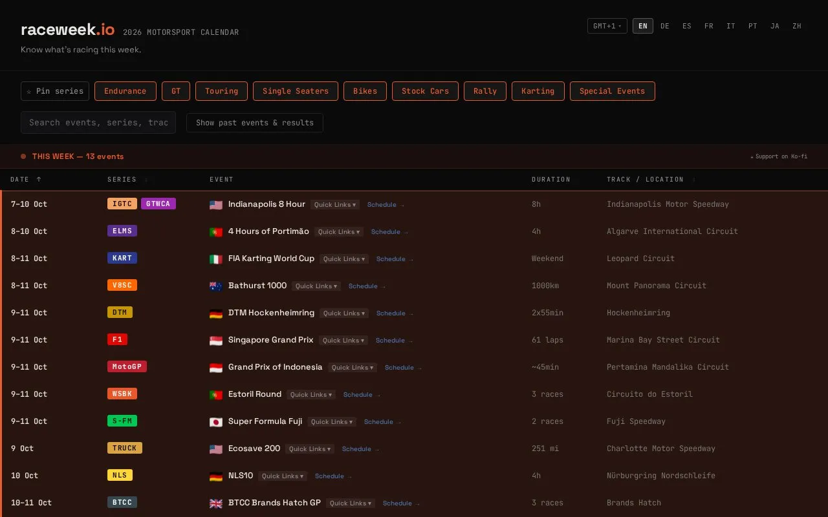This screenshot has width=828, height=517.
Task: Switch language to ZH
Action: click(797, 26)
